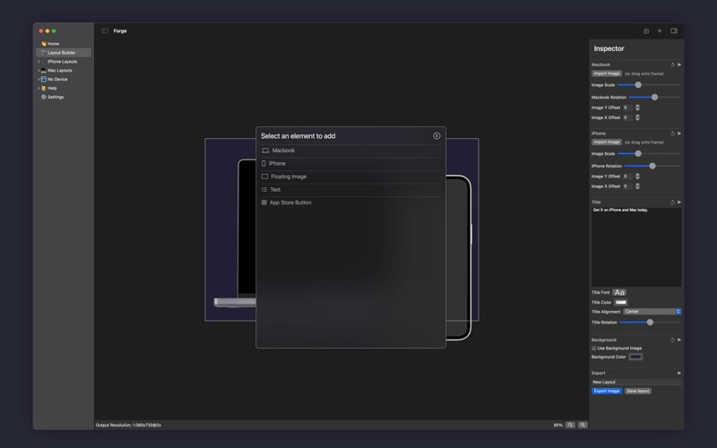Collapse the iPhone section in the Inspector

pos(679,134)
